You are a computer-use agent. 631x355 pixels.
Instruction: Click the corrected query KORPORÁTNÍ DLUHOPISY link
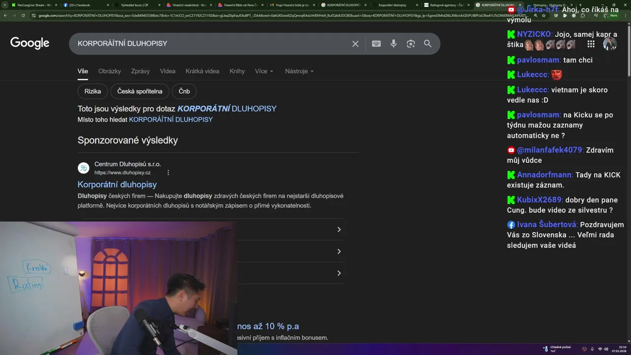tap(227, 108)
